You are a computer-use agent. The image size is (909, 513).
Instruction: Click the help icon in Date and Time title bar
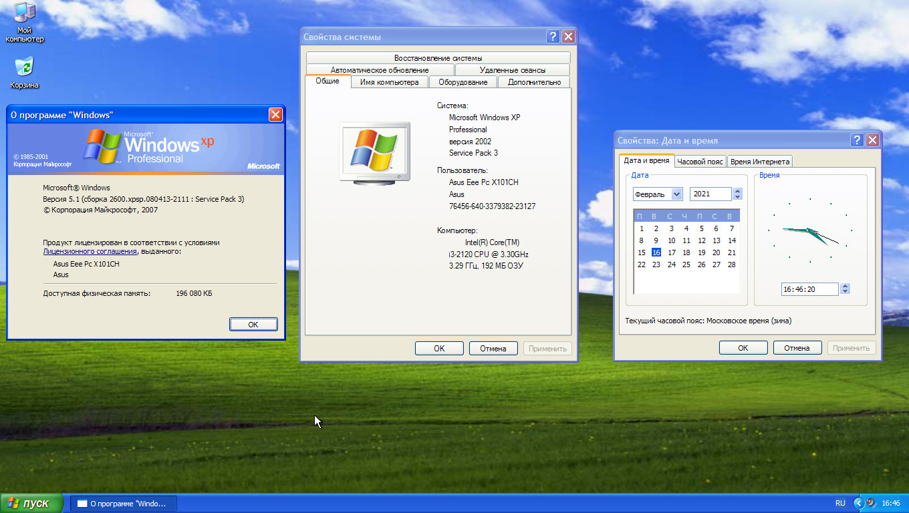pyautogui.click(x=857, y=140)
